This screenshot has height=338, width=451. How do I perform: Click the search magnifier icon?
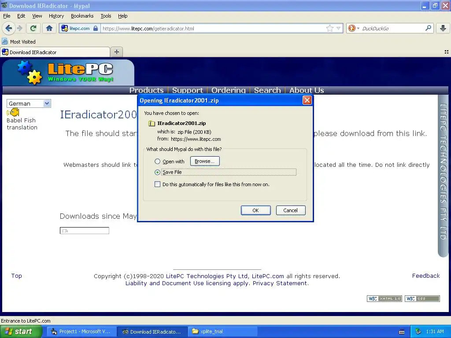(x=428, y=28)
